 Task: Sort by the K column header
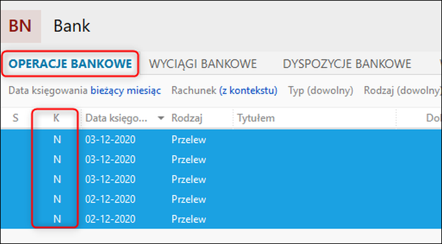point(56,118)
